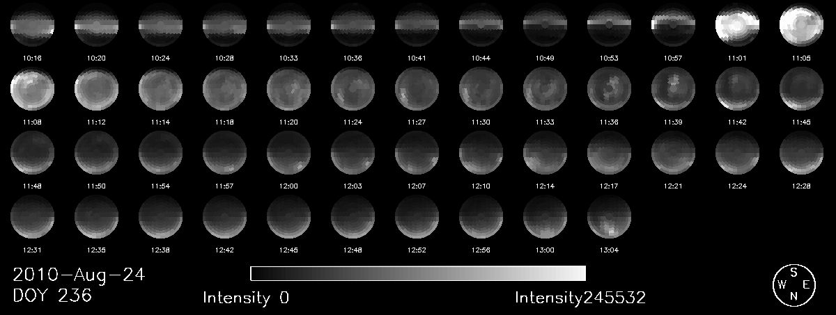Choose the disk image at 11:39
The width and height of the screenshot is (836, 315).
tap(674, 90)
